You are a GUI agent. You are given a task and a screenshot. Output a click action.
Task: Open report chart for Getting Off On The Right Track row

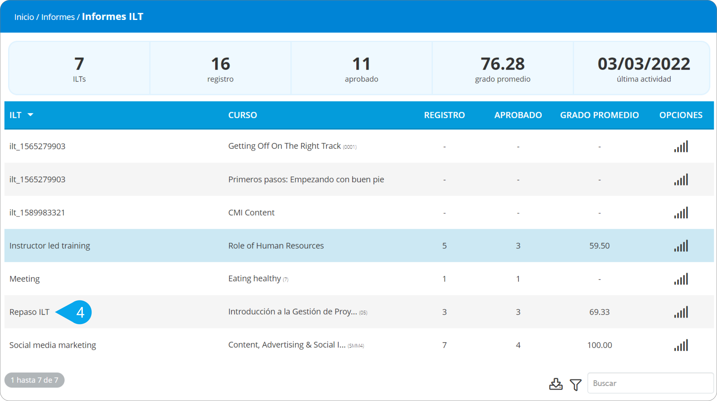coord(681,146)
